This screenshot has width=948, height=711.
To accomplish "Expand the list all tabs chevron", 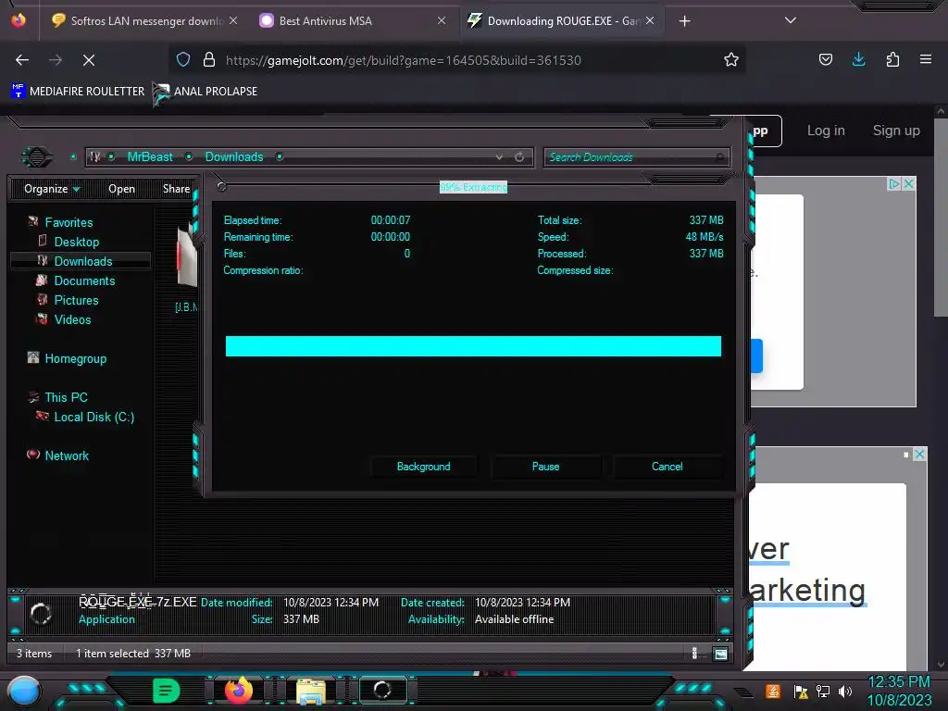I will [x=791, y=20].
